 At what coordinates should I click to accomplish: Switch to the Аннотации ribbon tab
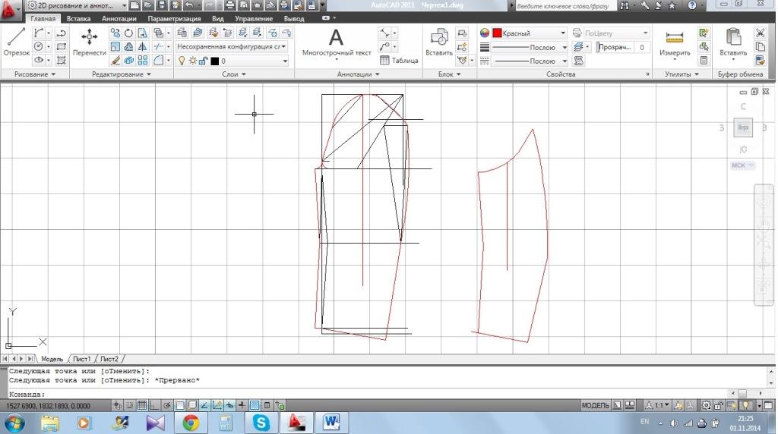pyautogui.click(x=119, y=18)
